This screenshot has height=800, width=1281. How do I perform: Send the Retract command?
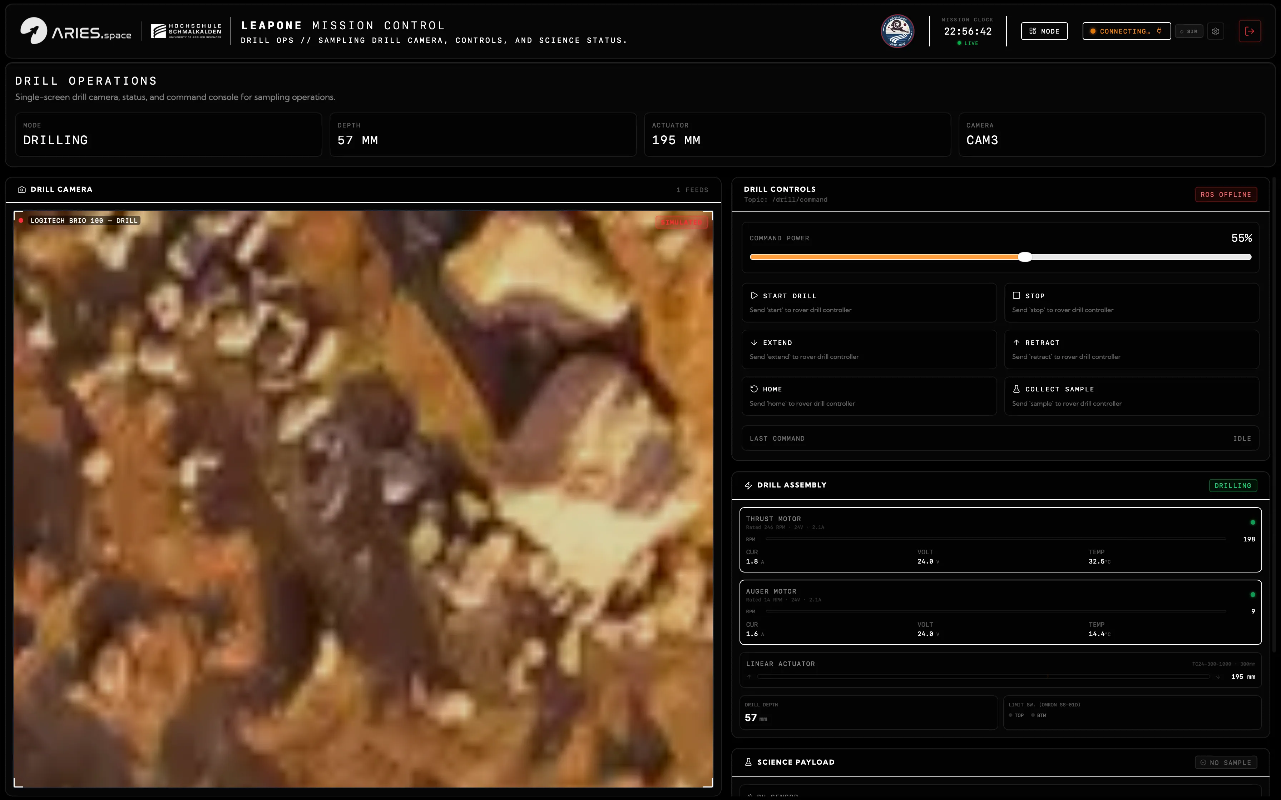[x=1132, y=349]
